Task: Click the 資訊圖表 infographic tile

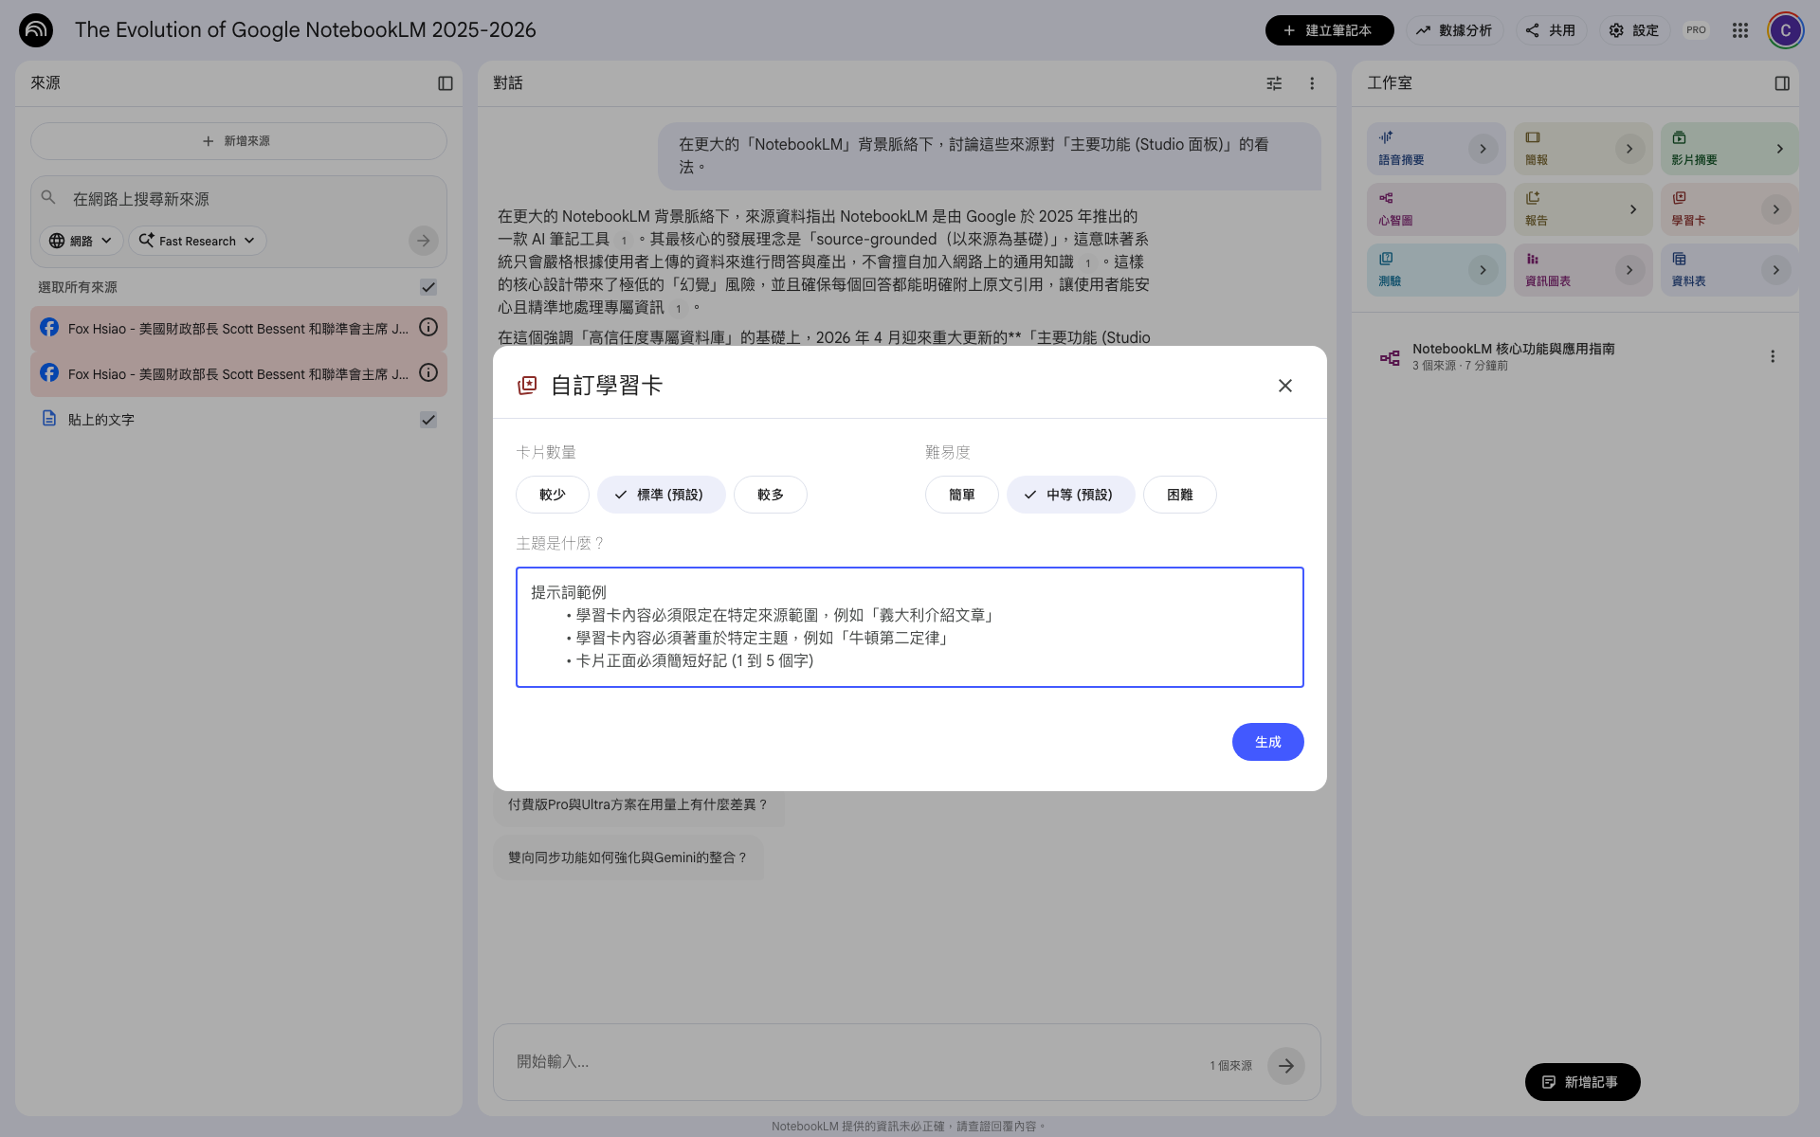Action: point(1582,270)
